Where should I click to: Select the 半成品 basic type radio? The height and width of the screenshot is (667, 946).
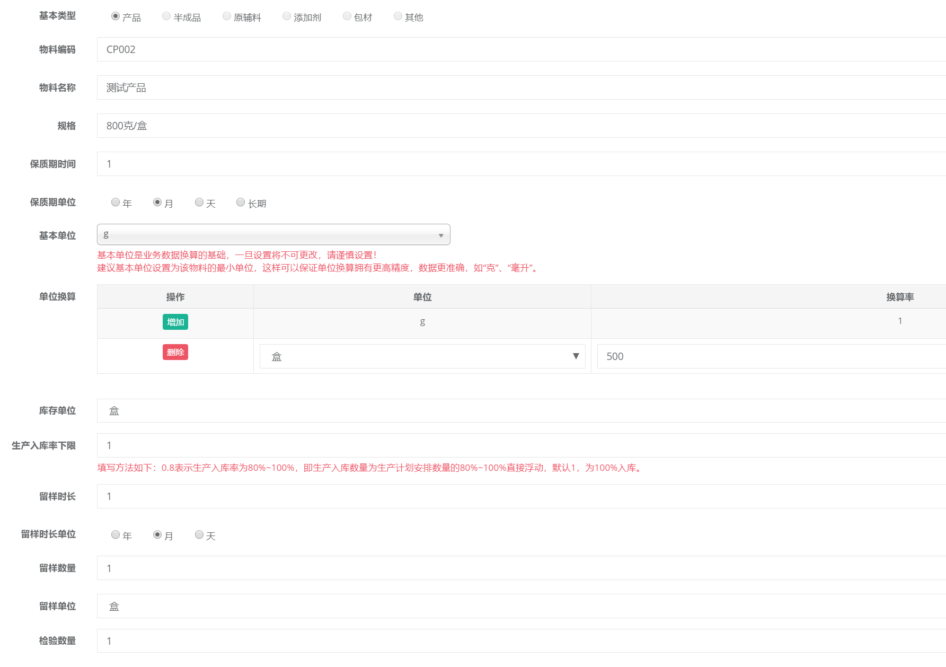click(166, 16)
